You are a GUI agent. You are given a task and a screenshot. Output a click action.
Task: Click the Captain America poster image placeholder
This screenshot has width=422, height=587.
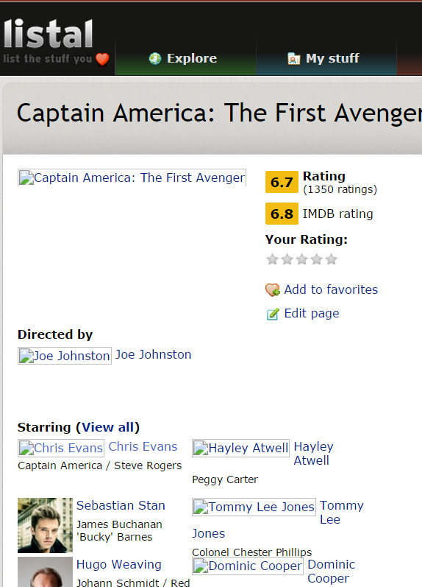pyautogui.click(x=132, y=177)
